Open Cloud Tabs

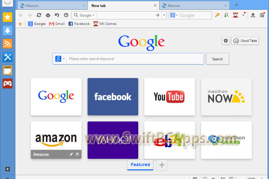pos(245,41)
